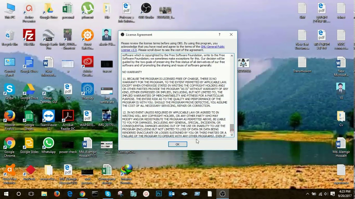355x199 pixels.
Task: Select the "NO WARRANTY" heading text
Action: point(132,72)
